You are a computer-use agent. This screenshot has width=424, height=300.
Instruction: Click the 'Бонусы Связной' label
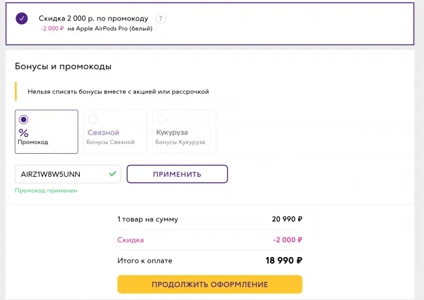[110, 143]
